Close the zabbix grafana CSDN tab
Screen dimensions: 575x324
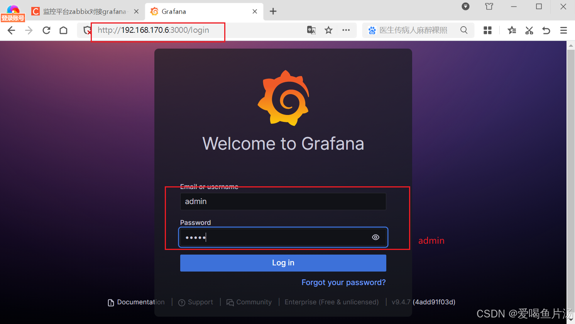point(136,12)
